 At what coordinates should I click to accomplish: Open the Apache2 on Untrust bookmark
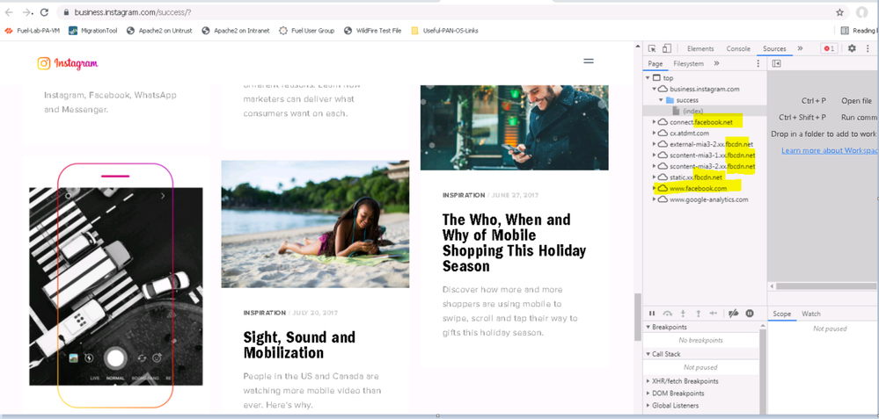coord(159,30)
